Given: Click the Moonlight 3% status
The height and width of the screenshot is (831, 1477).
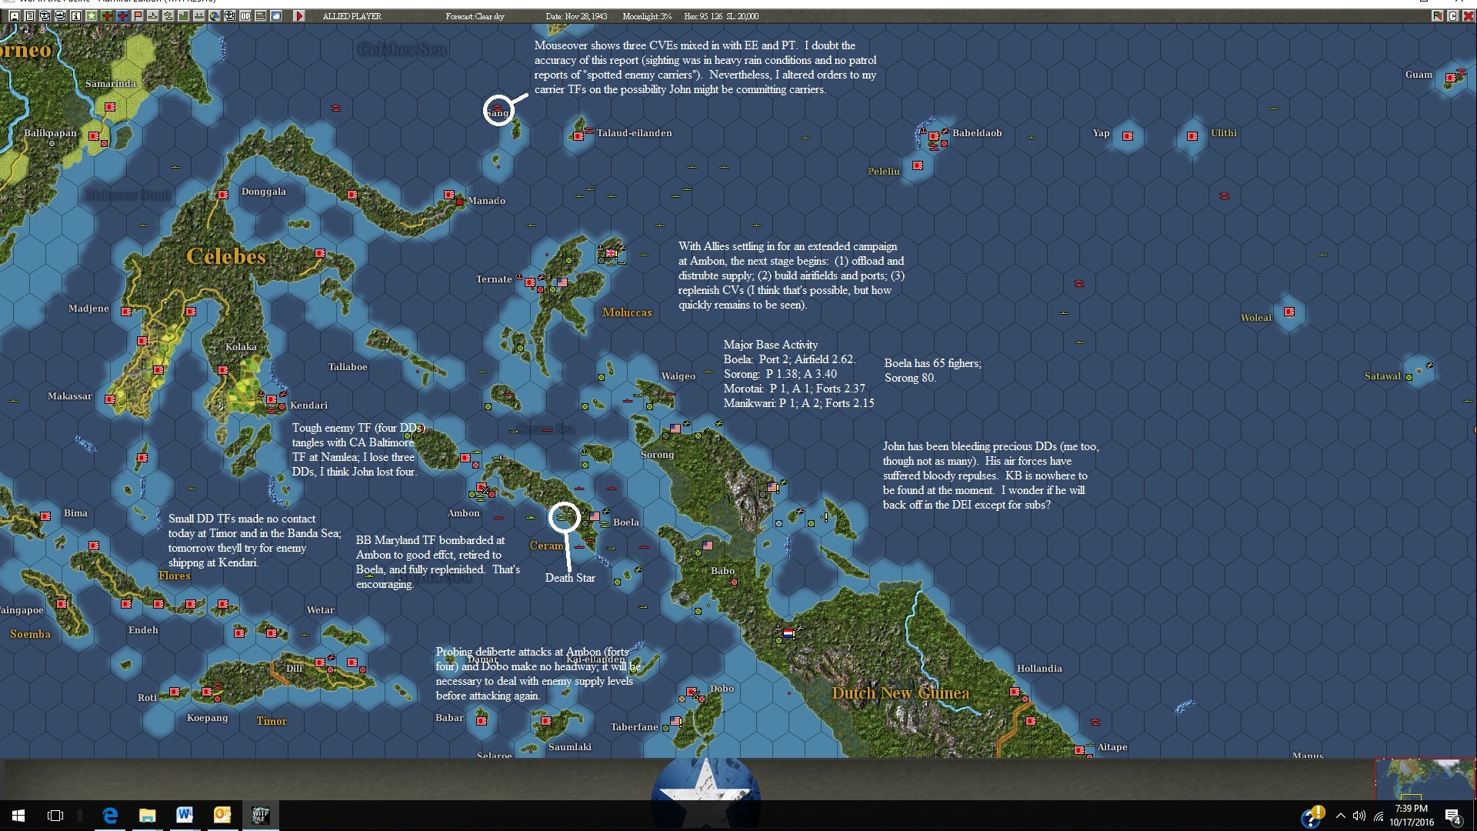Looking at the screenshot, I should pyautogui.click(x=647, y=16).
